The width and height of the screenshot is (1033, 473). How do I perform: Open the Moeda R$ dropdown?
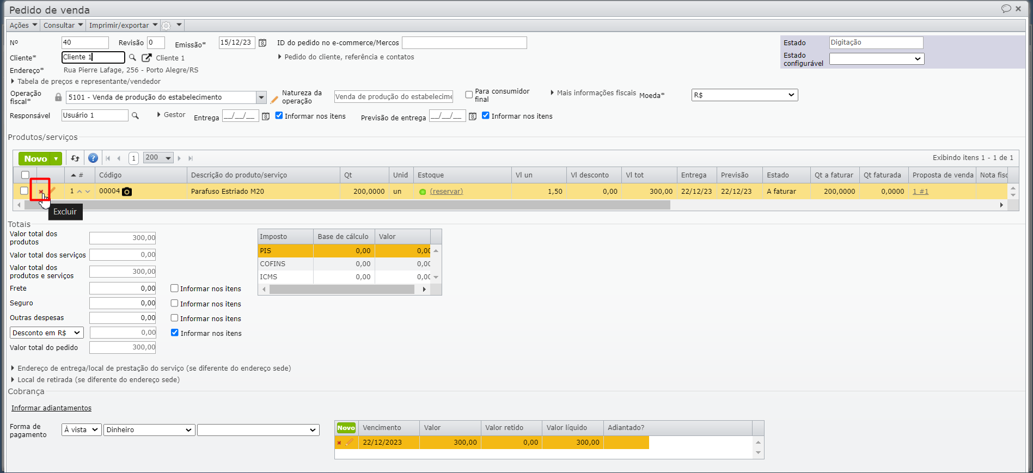coord(744,95)
